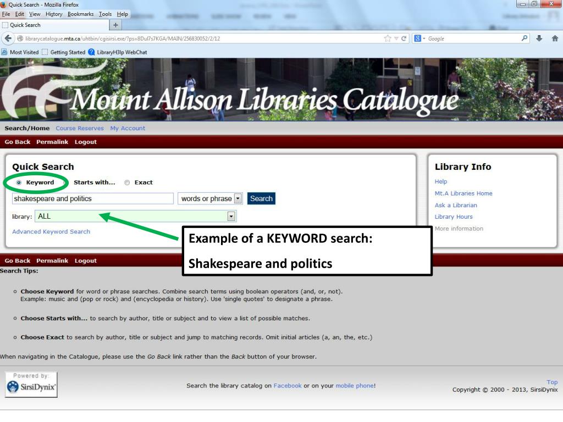This screenshot has width=563, height=422.
Task: Select the Exact radio button
Action: click(127, 182)
